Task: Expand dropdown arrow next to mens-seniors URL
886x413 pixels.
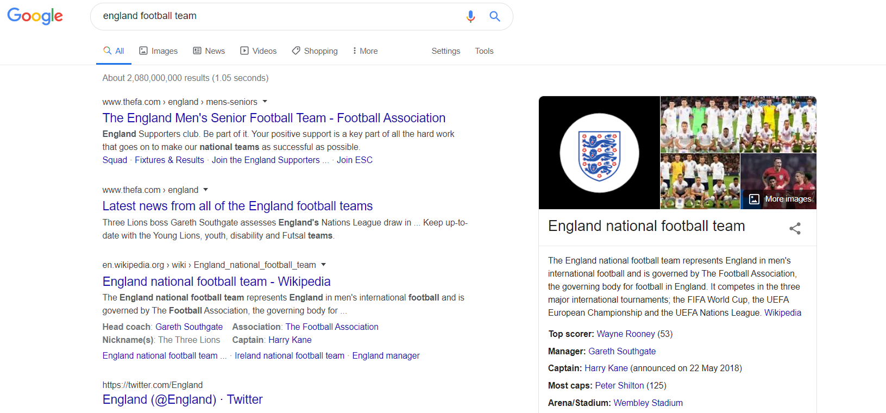Action: point(265,102)
